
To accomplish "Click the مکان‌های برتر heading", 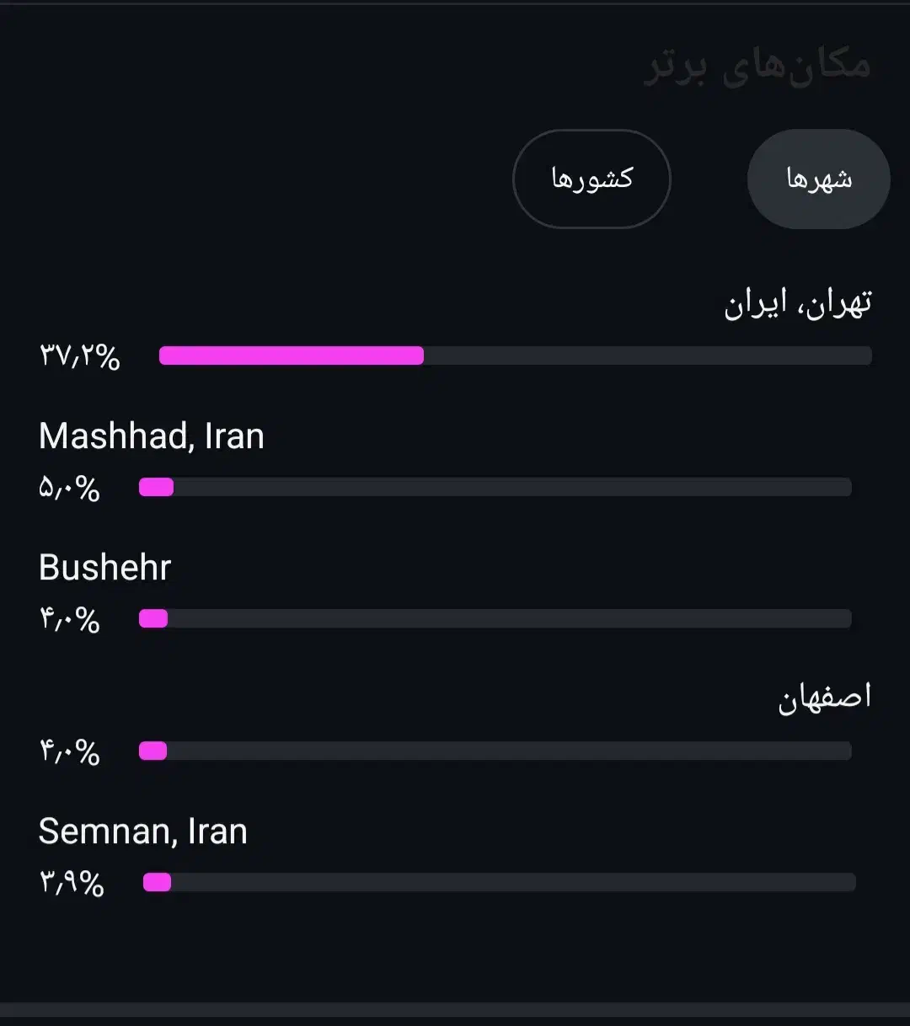I will tap(757, 67).
